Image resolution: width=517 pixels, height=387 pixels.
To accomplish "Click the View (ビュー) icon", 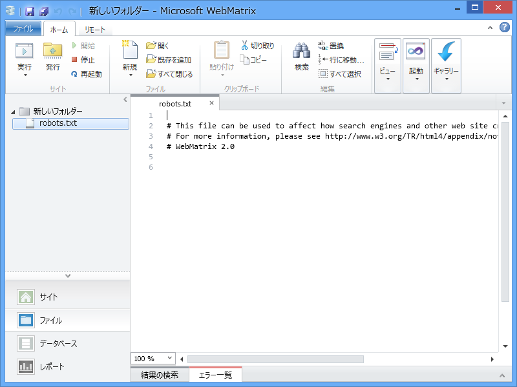I will 387,52.
